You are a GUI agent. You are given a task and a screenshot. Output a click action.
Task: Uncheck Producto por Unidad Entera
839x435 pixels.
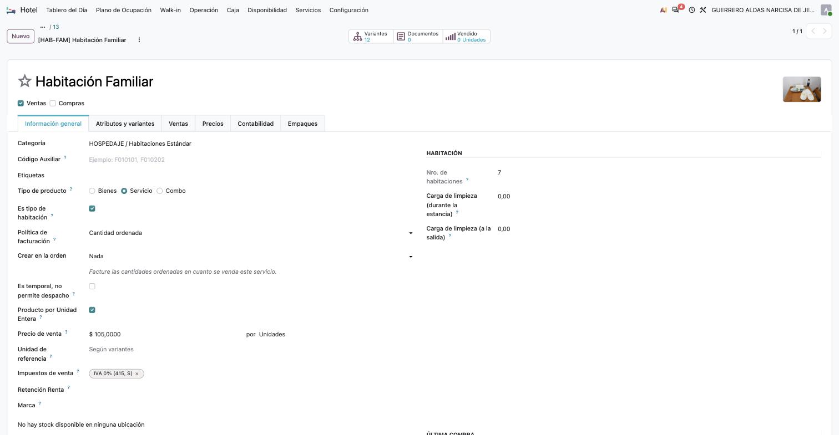[x=92, y=310]
